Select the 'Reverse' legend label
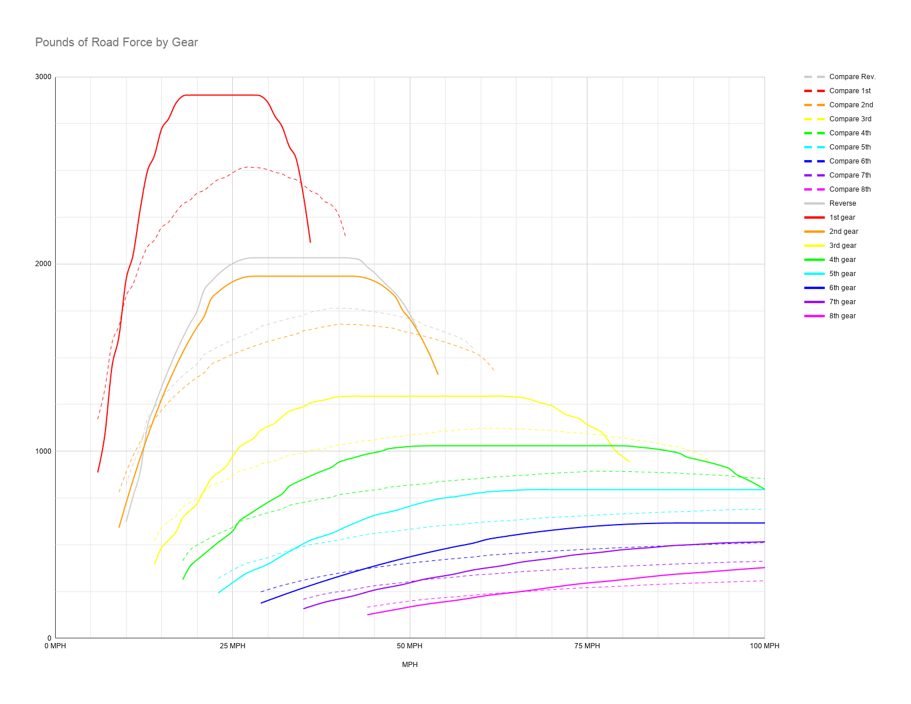The width and height of the screenshot is (911, 704). [842, 203]
